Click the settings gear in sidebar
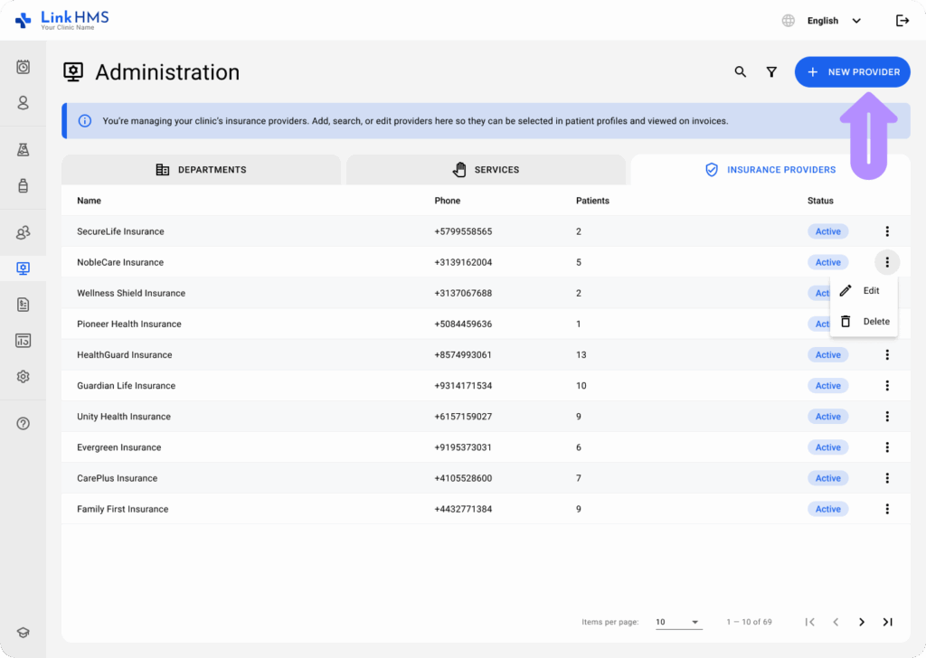 24,377
